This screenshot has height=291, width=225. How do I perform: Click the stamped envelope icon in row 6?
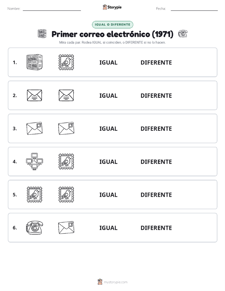[66, 228]
